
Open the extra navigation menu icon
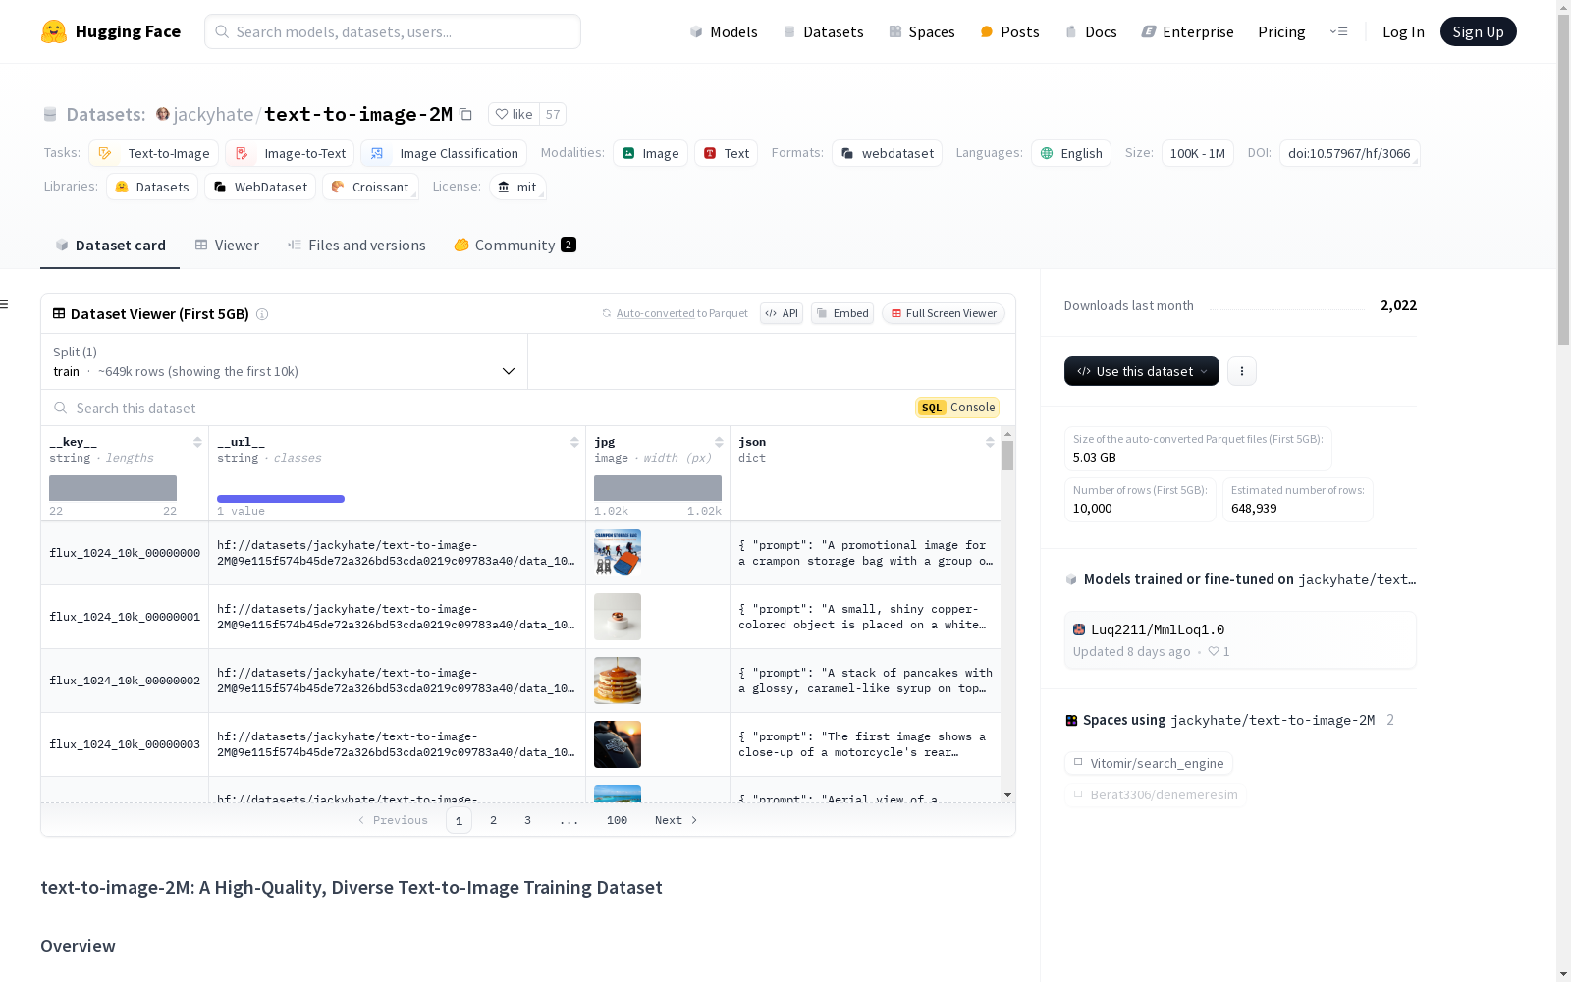(x=1338, y=31)
